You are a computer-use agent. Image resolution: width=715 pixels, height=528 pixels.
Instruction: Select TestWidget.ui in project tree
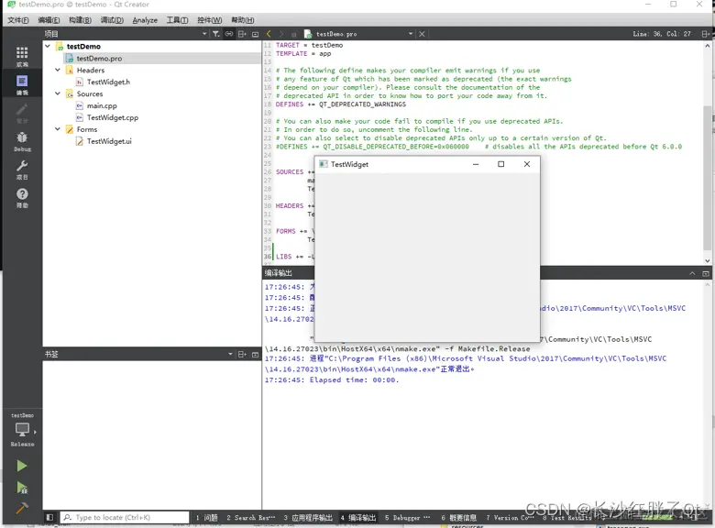tap(109, 141)
